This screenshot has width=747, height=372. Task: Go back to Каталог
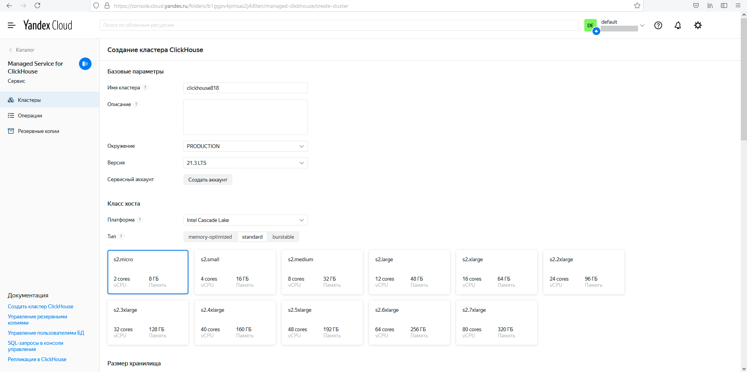(x=22, y=50)
